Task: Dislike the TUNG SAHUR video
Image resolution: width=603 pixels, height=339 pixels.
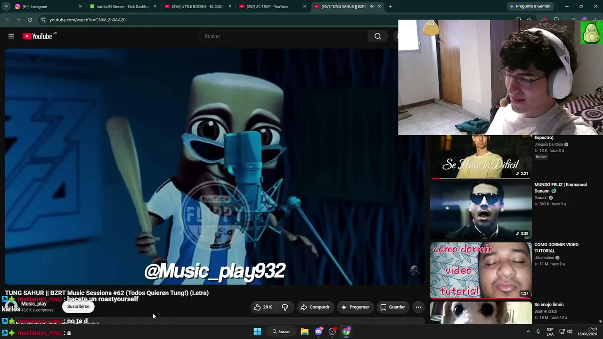Action: [x=285, y=307]
